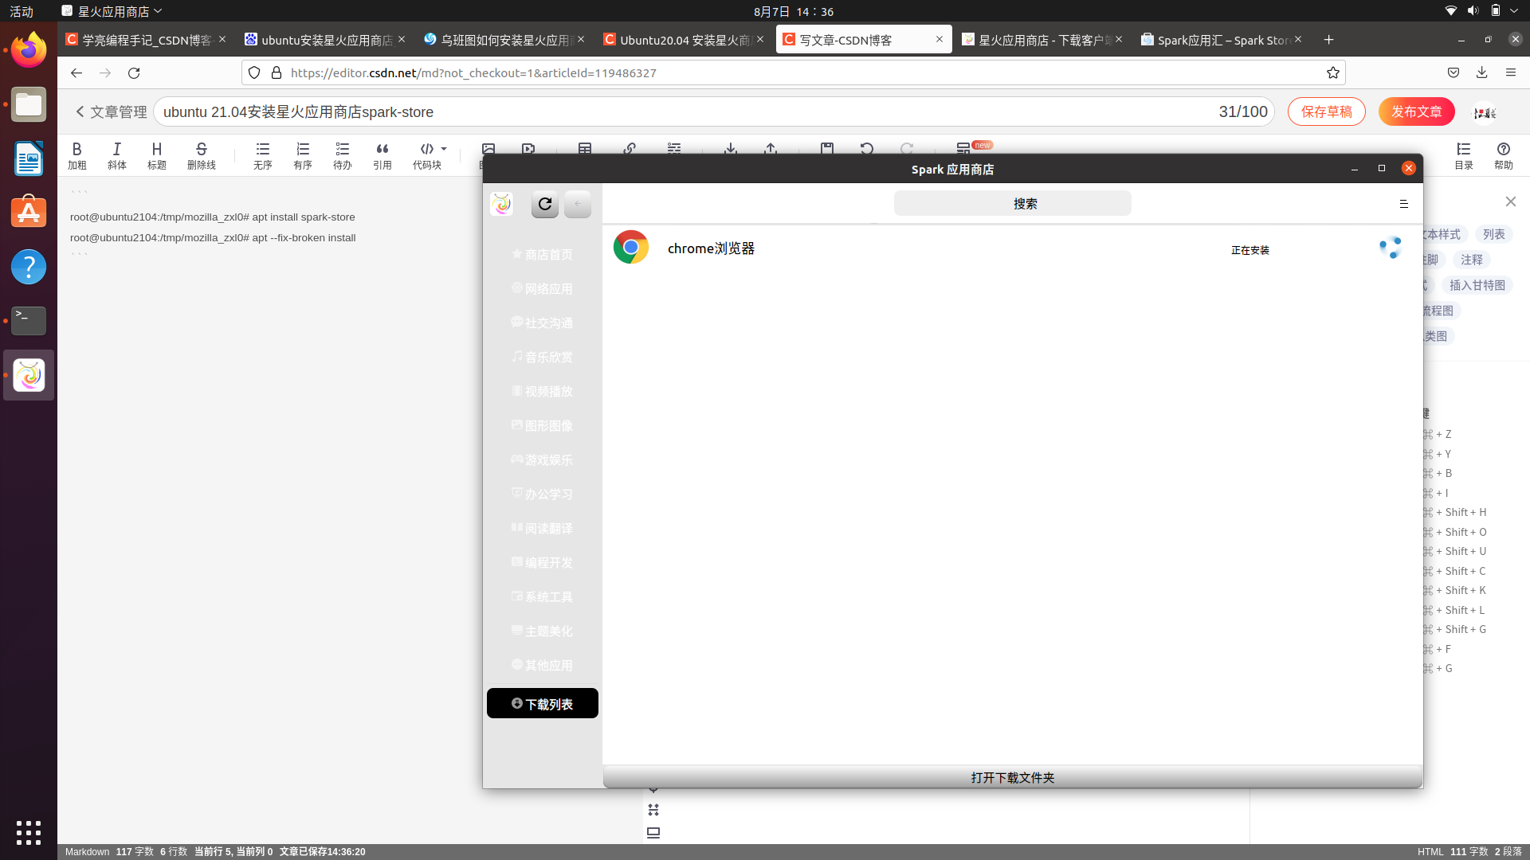Open the 帮助 help icon in editor
The image size is (1530, 860).
[x=1503, y=155]
